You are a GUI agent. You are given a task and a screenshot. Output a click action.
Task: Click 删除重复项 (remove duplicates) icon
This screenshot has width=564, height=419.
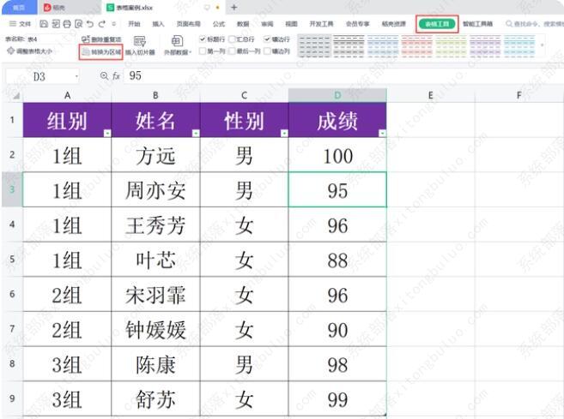[86, 39]
